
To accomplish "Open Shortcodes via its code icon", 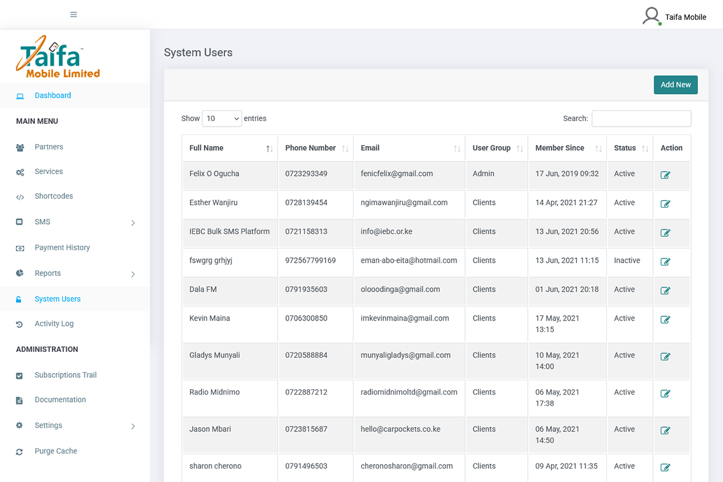I will pos(20,196).
